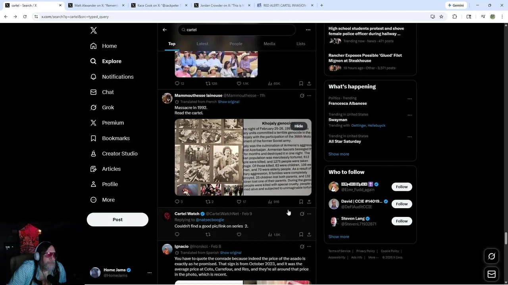Screen dimensions: 508x285
Task: Open Chat in the sidebar
Action: [102, 92]
